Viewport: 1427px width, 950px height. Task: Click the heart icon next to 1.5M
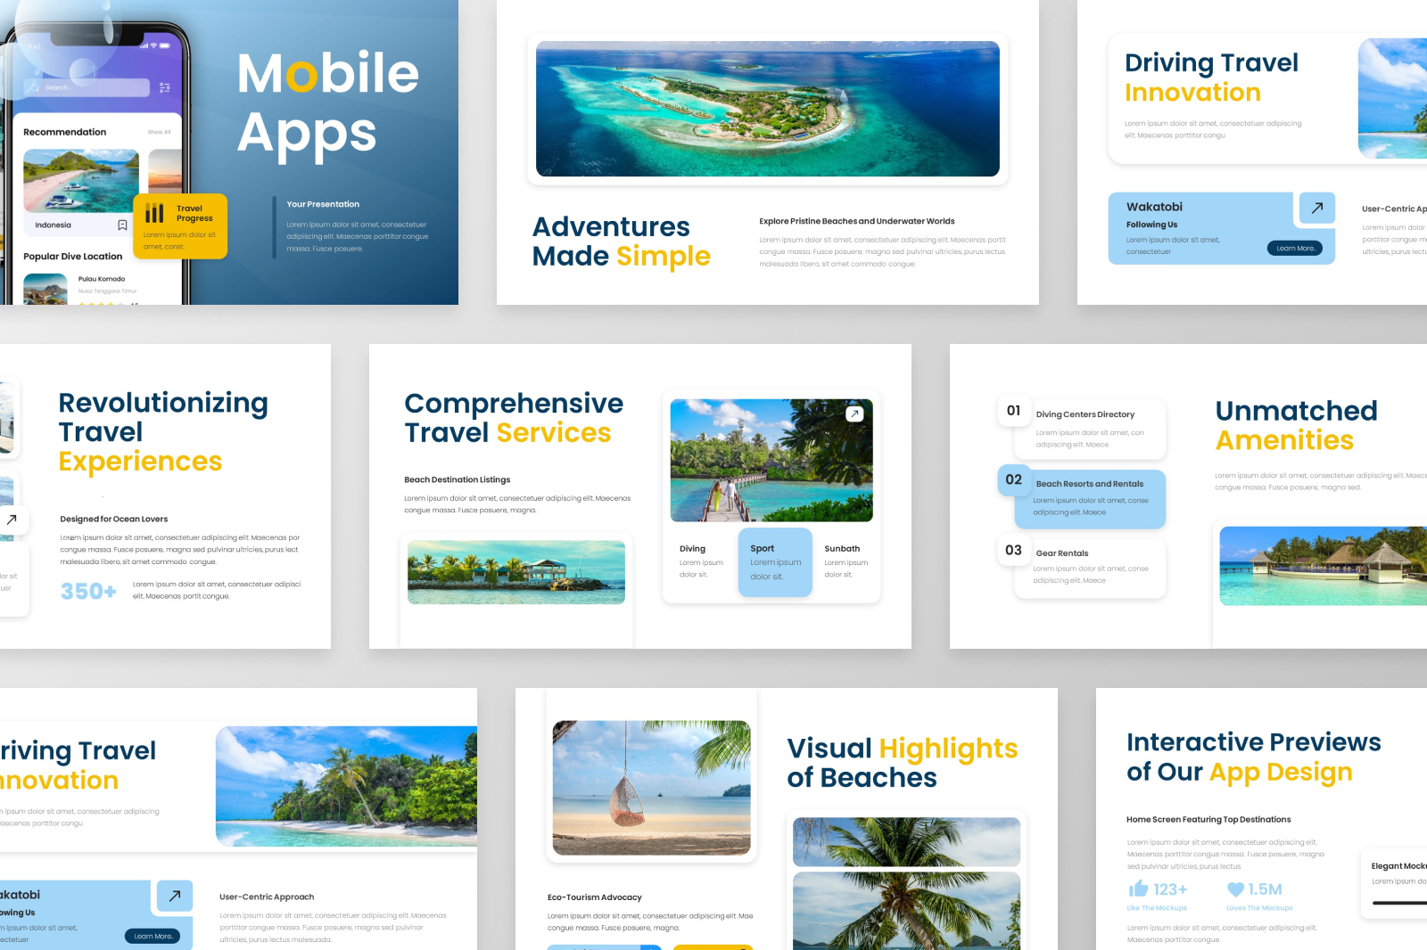[1235, 888]
